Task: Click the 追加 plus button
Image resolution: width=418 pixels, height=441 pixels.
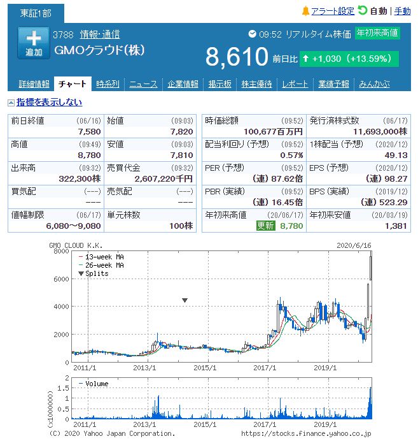Action: (34, 43)
